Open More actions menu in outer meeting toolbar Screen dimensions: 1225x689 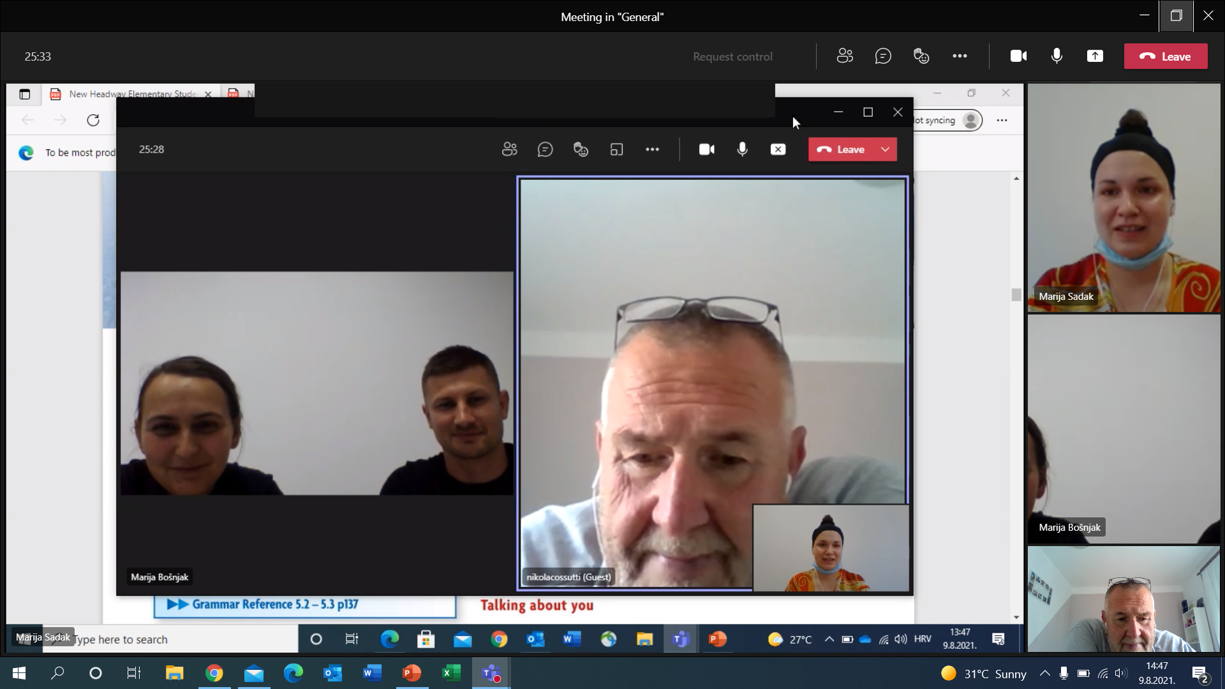click(960, 56)
